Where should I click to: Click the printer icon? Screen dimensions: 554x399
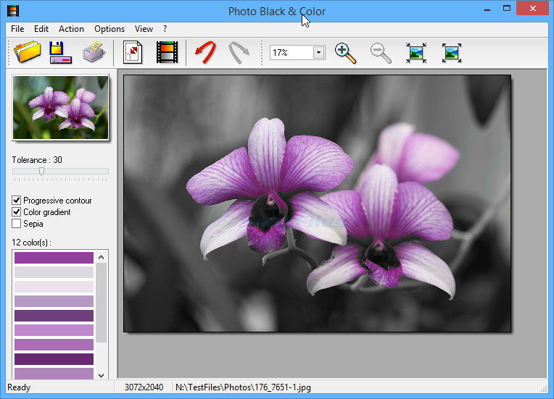tap(94, 53)
